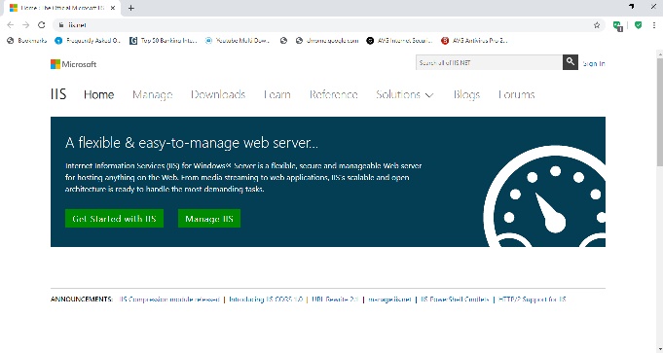Click the browser forward arrow
The height and width of the screenshot is (353, 663).
click(x=25, y=25)
